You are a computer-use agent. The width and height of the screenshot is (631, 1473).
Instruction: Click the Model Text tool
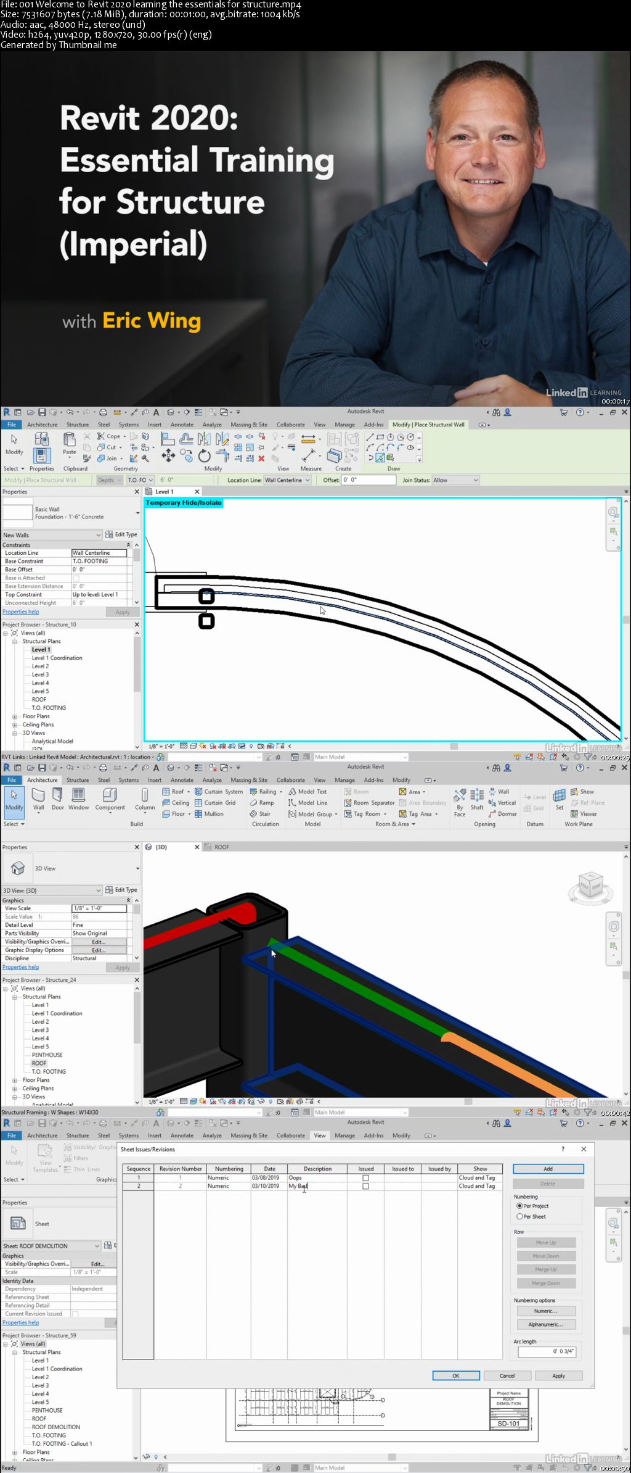(307, 792)
